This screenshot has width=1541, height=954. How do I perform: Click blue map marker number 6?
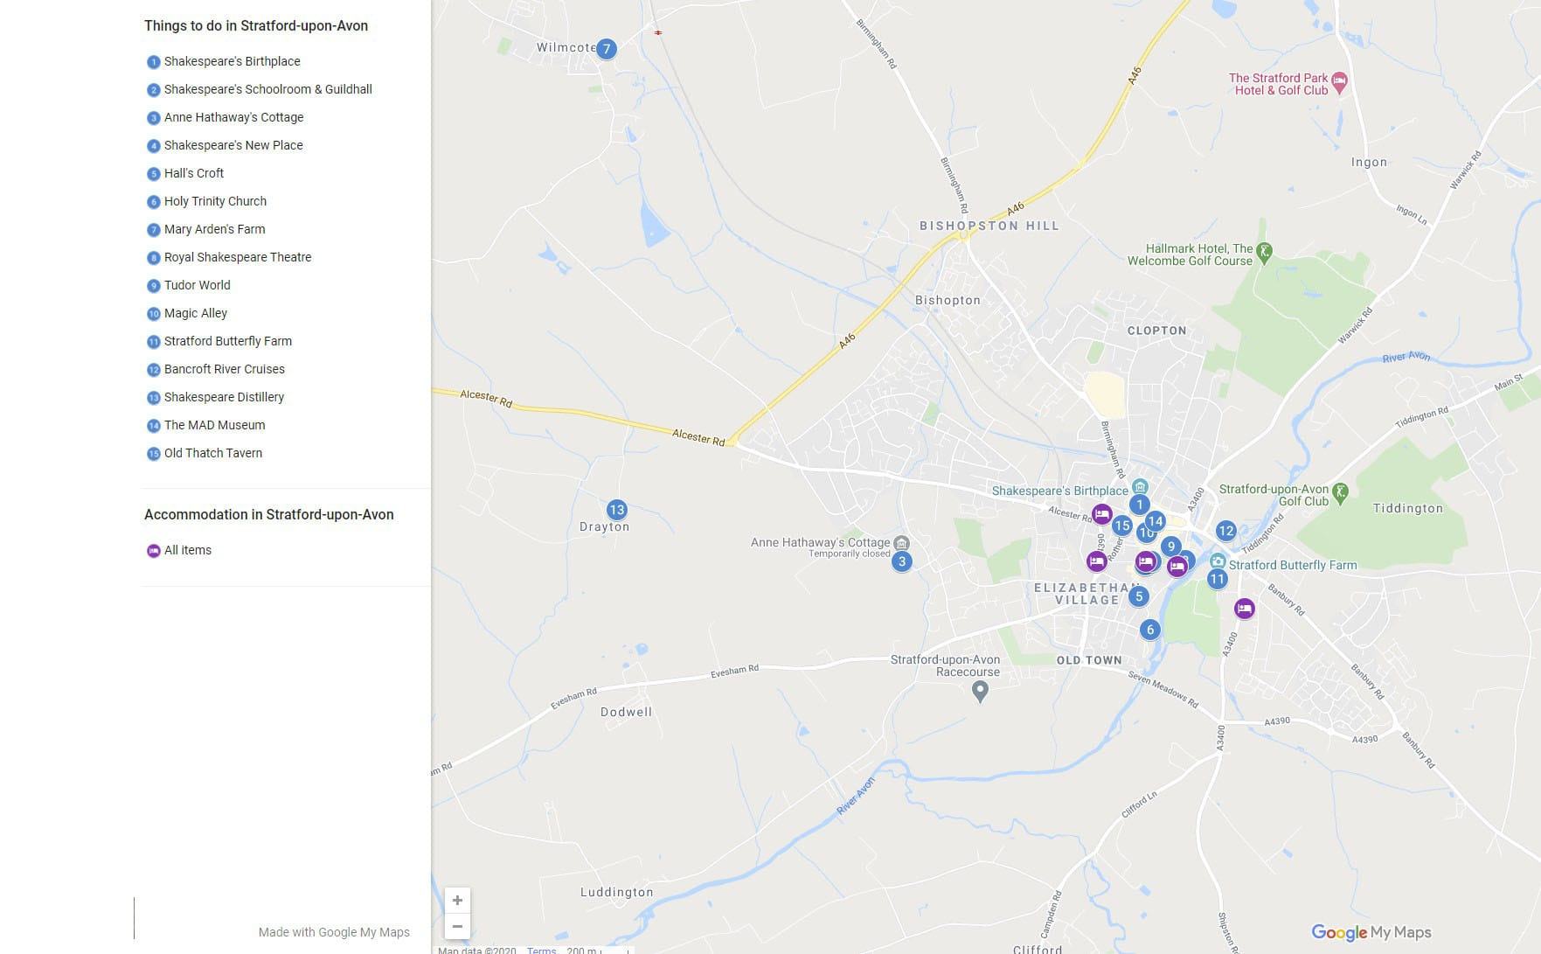[x=1150, y=630]
